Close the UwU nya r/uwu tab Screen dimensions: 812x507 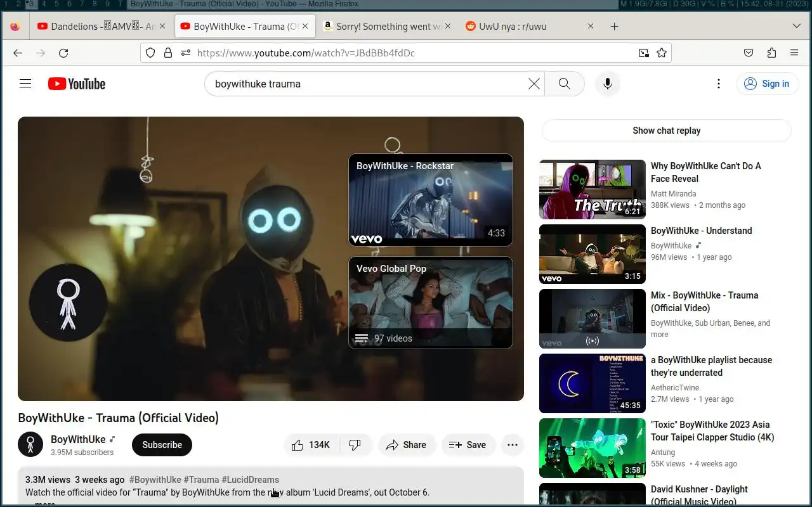[591, 27]
